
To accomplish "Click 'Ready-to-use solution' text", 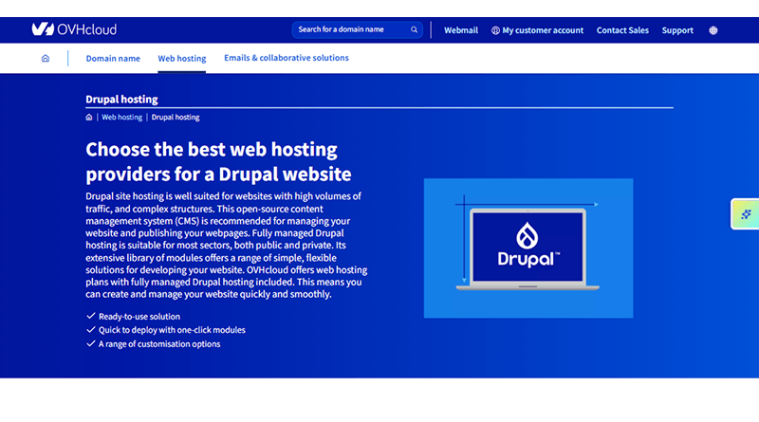I will tap(139, 317).
